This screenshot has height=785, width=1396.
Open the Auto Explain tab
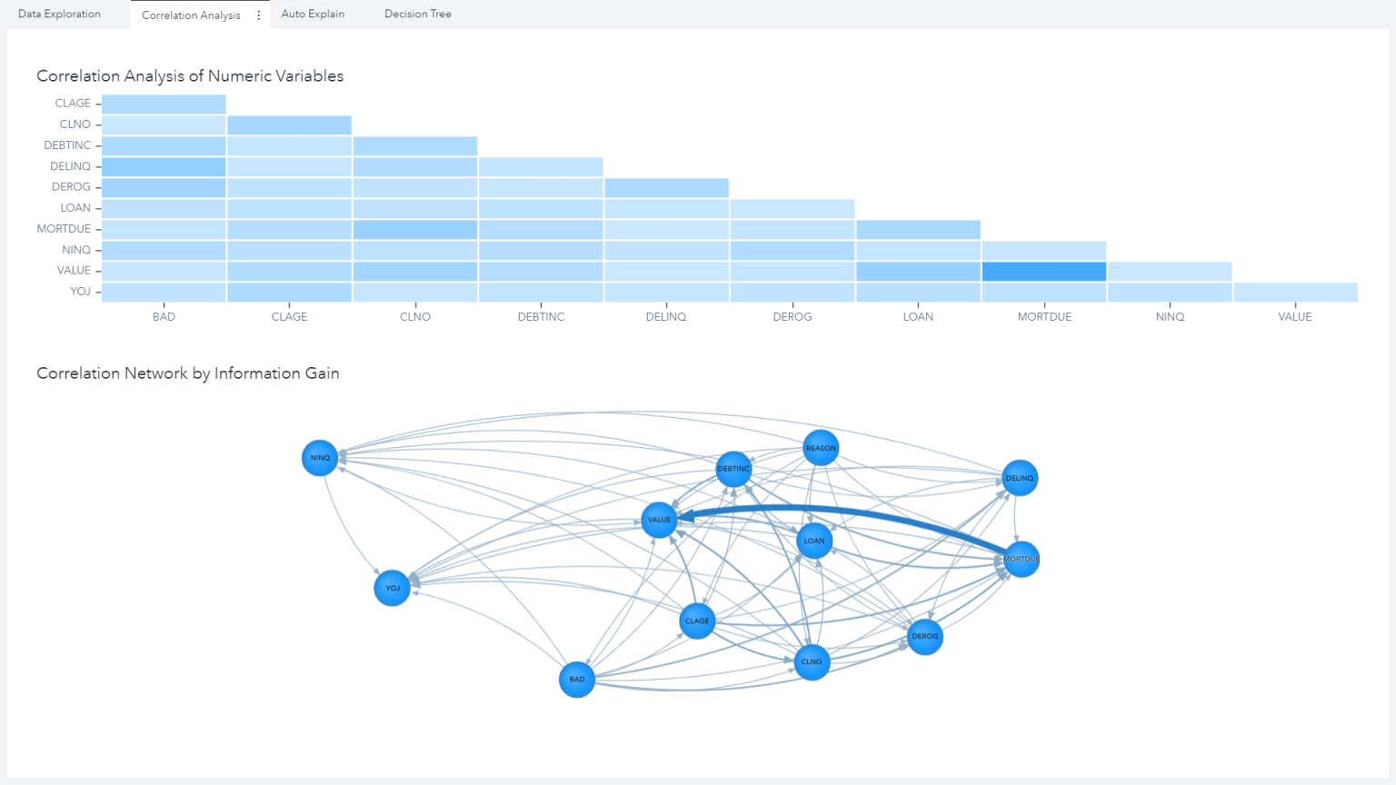click(x=313, y=14)
